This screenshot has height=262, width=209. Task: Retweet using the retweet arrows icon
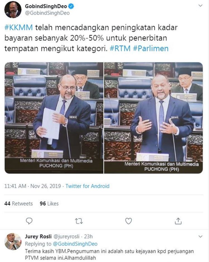79,221
